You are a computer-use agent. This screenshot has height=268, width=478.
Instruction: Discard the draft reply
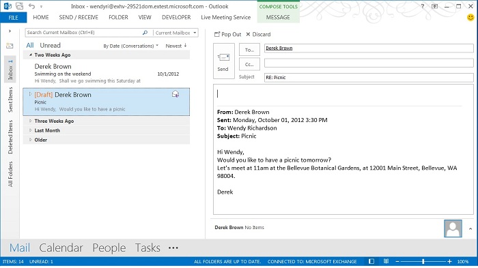coord(258,34)
